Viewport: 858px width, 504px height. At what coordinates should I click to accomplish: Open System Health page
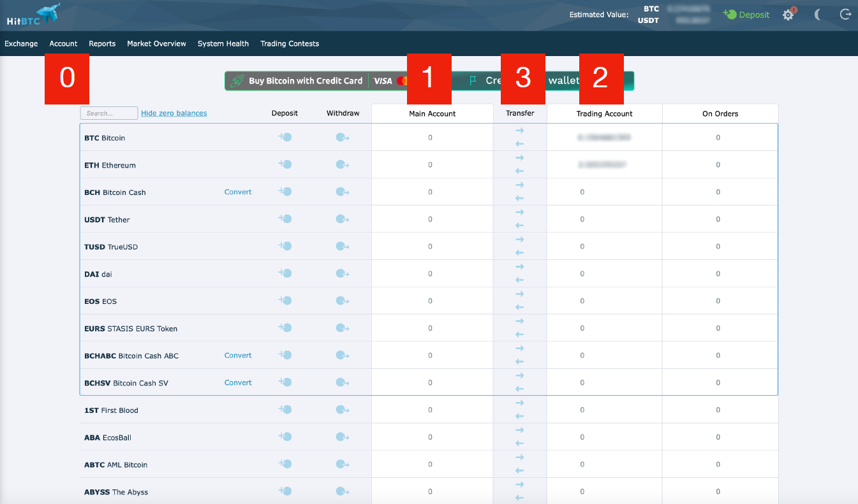tap(223, 44)
